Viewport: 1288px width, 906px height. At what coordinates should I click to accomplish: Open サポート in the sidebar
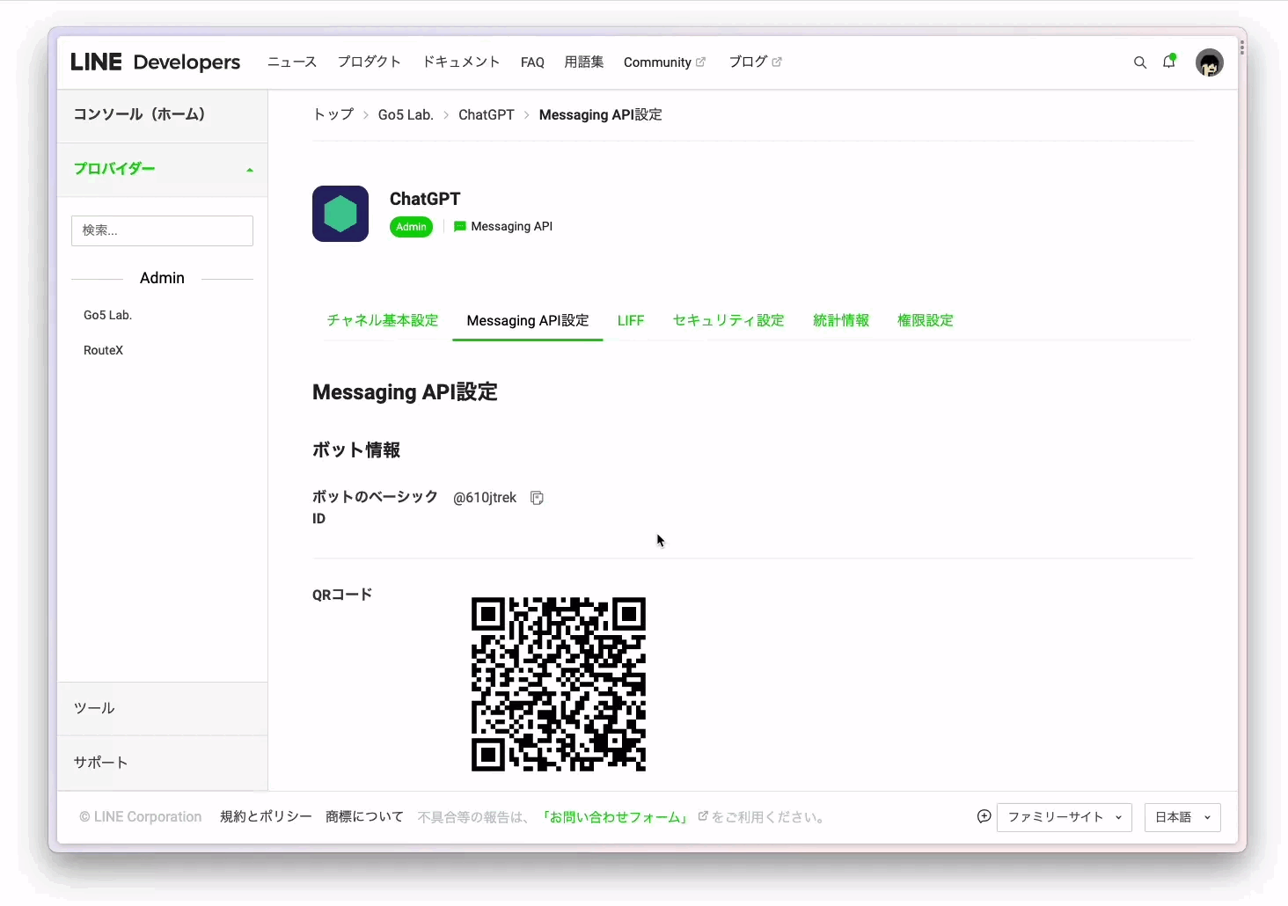pyautogui.click(x=163, y=763)
